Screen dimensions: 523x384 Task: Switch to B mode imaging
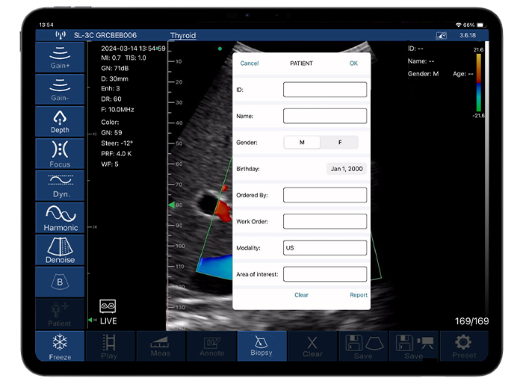pyautogui.click(x=60, y=282)
